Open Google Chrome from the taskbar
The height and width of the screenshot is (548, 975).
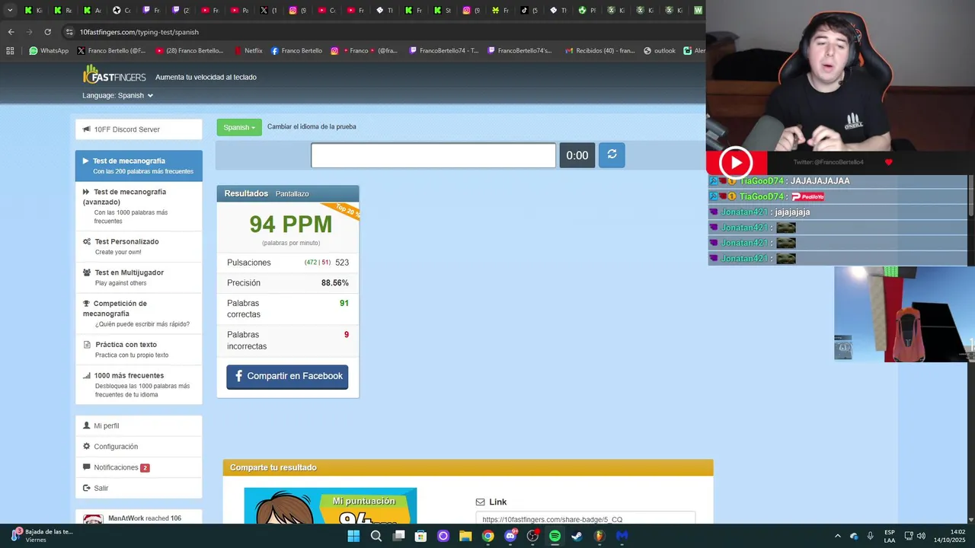point(487,536)
